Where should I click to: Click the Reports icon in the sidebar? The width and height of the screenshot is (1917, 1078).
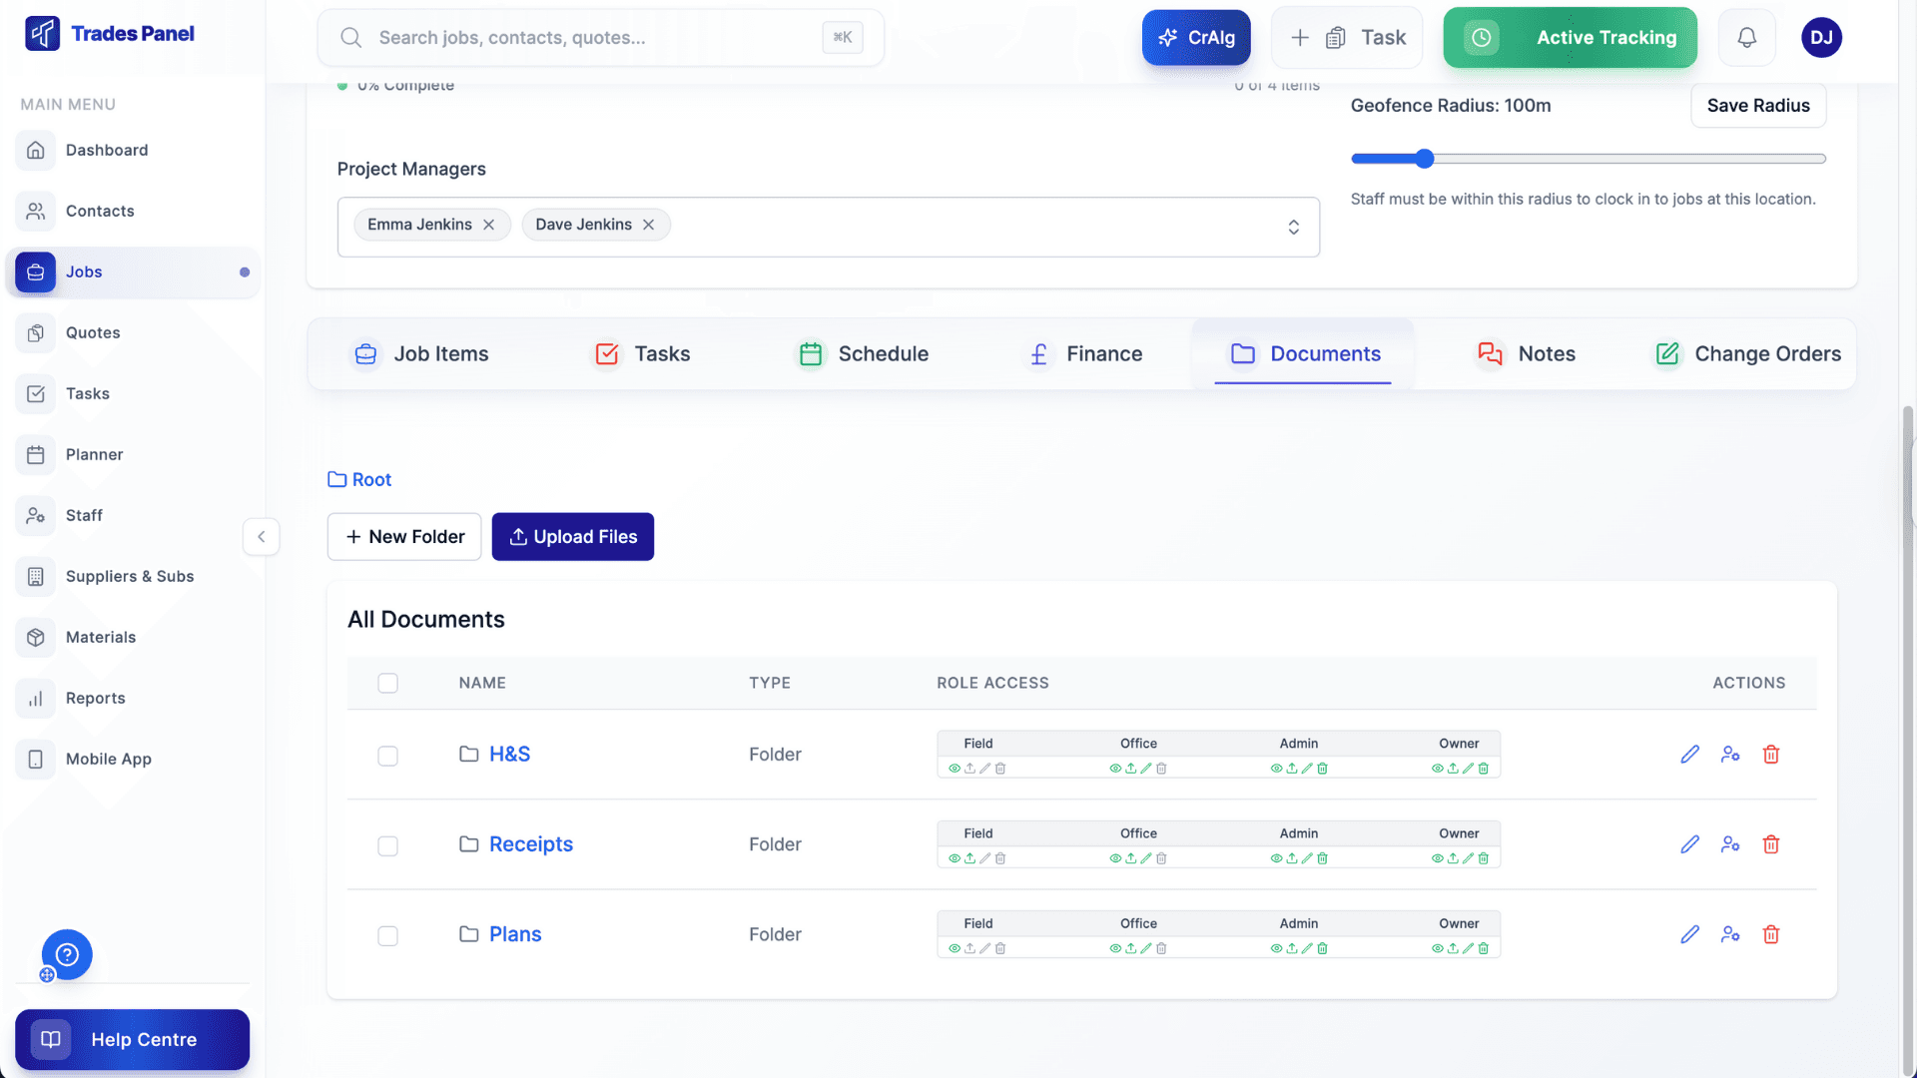point(36,698)
